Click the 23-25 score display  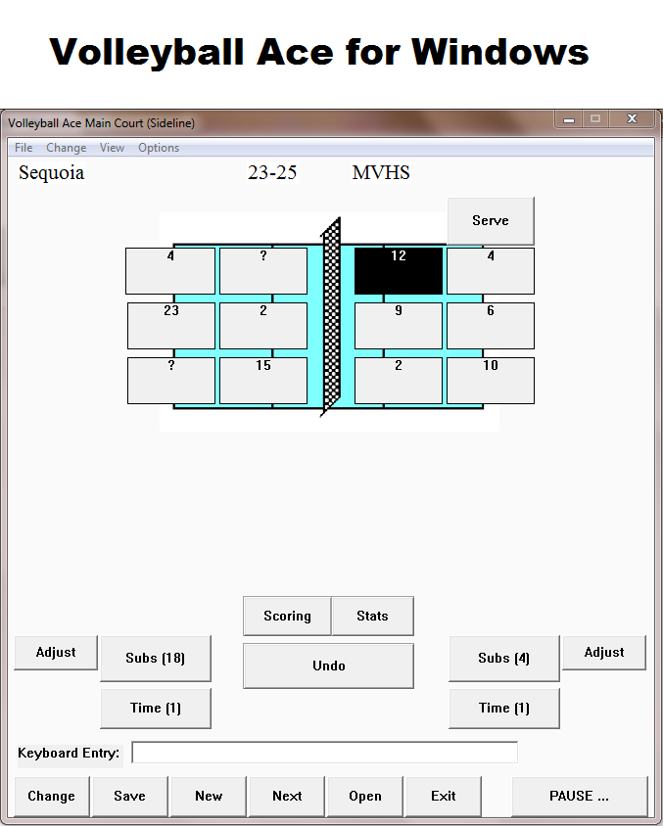coord(272,173)
